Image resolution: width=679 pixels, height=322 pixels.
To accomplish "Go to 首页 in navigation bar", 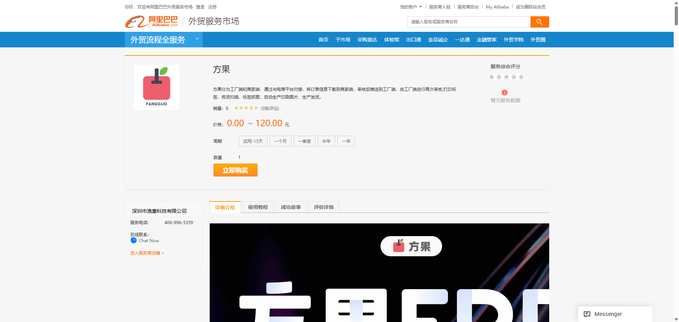I will (324, 40).
